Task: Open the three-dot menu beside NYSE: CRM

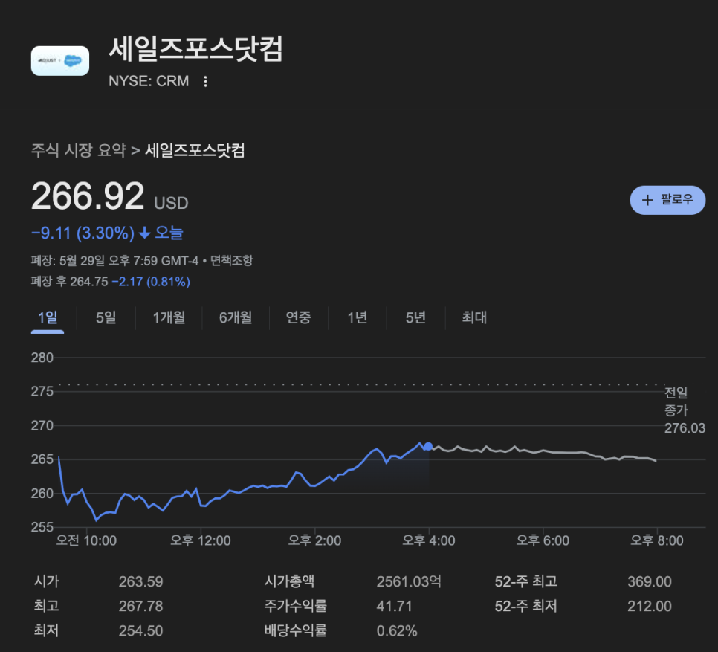Action: tap(206, 81)
